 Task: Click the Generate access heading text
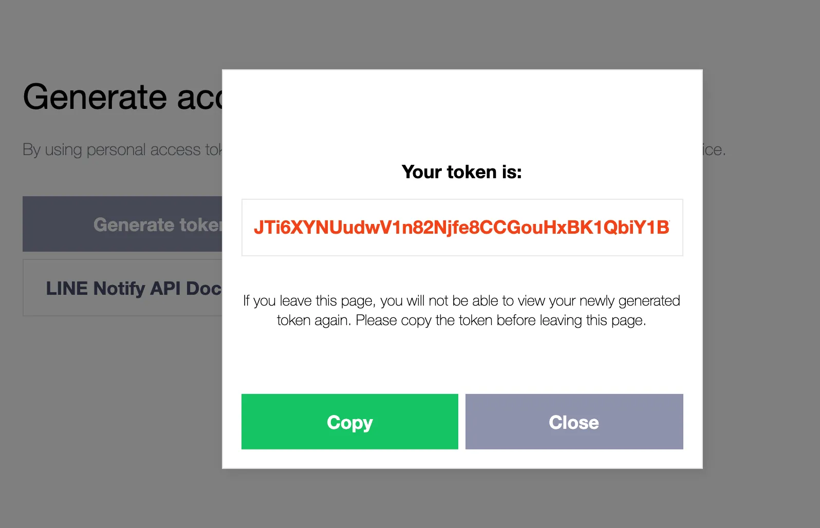pos(123,97)
